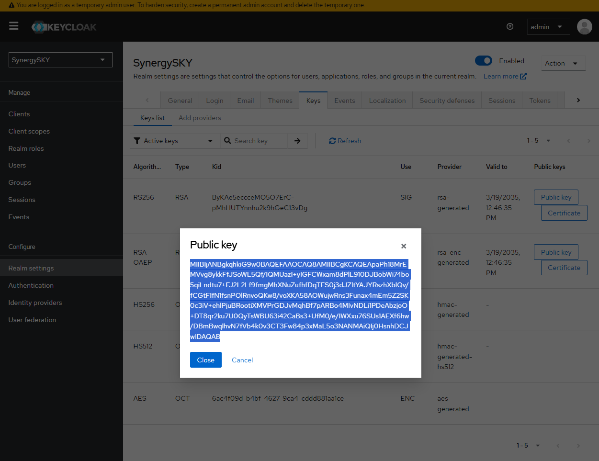Show Certificate for RSA-OAEP row
The height and width of the screenshot is (461, 599).
click(x=564, y=268)
